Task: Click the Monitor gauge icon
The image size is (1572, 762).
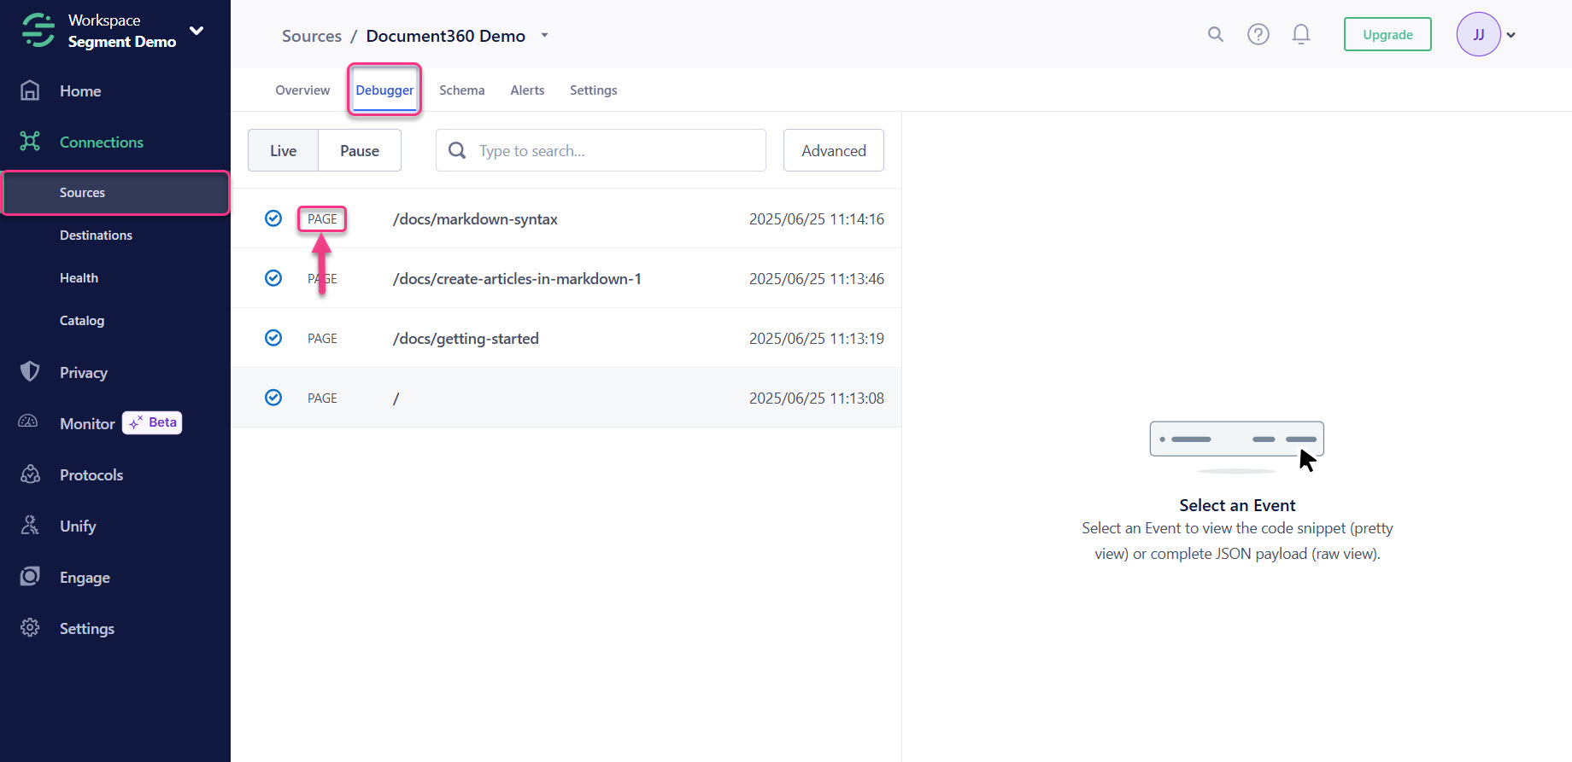Action: tap(28, 422)
